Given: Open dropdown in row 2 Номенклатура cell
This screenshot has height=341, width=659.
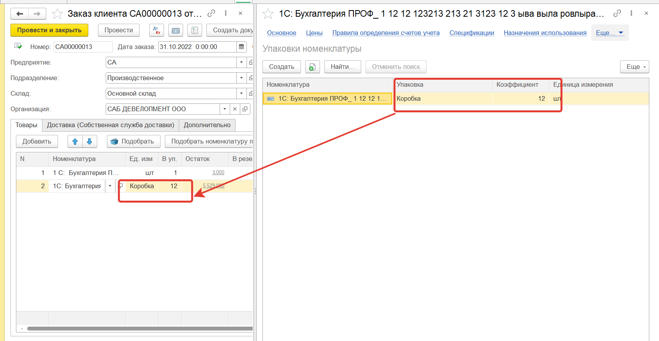Looking at the screenshot, I should click(x=110, y=186).
